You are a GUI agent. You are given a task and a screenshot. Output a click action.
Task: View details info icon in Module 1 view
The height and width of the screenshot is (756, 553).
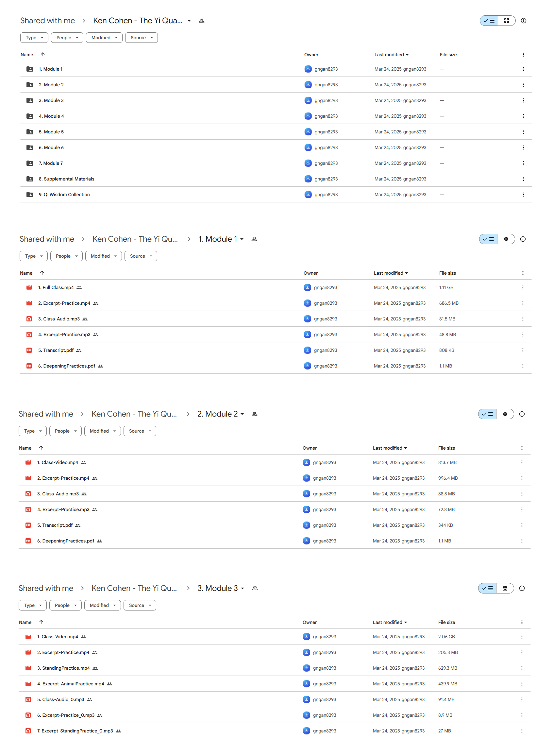523,239
